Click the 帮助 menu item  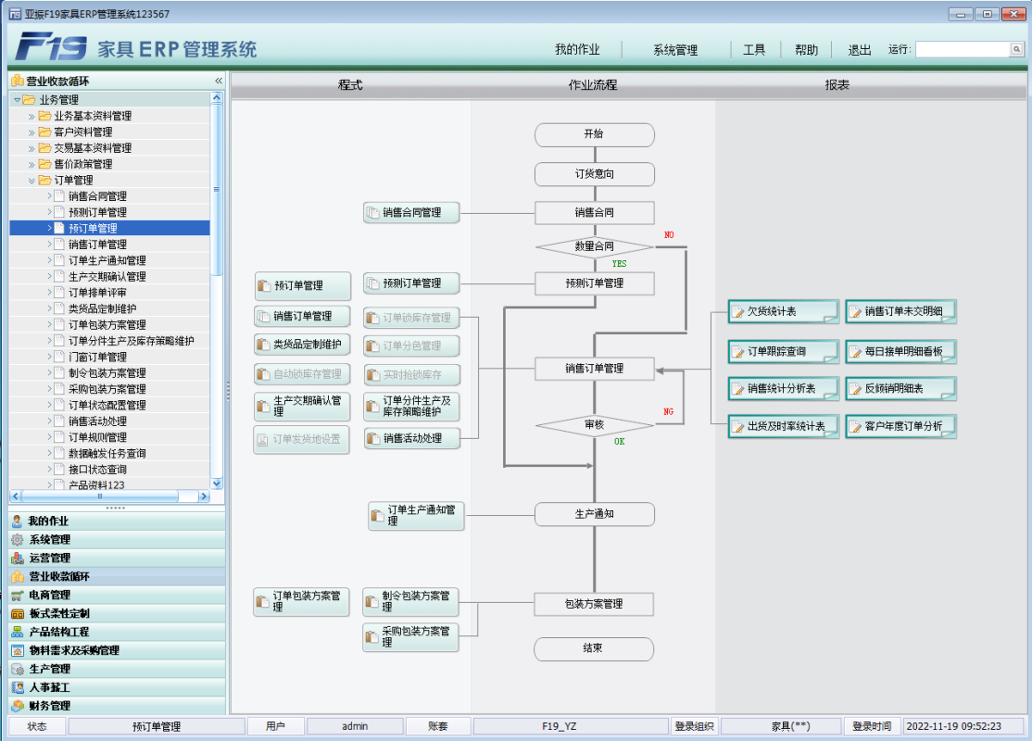click(x=806, y=49)
